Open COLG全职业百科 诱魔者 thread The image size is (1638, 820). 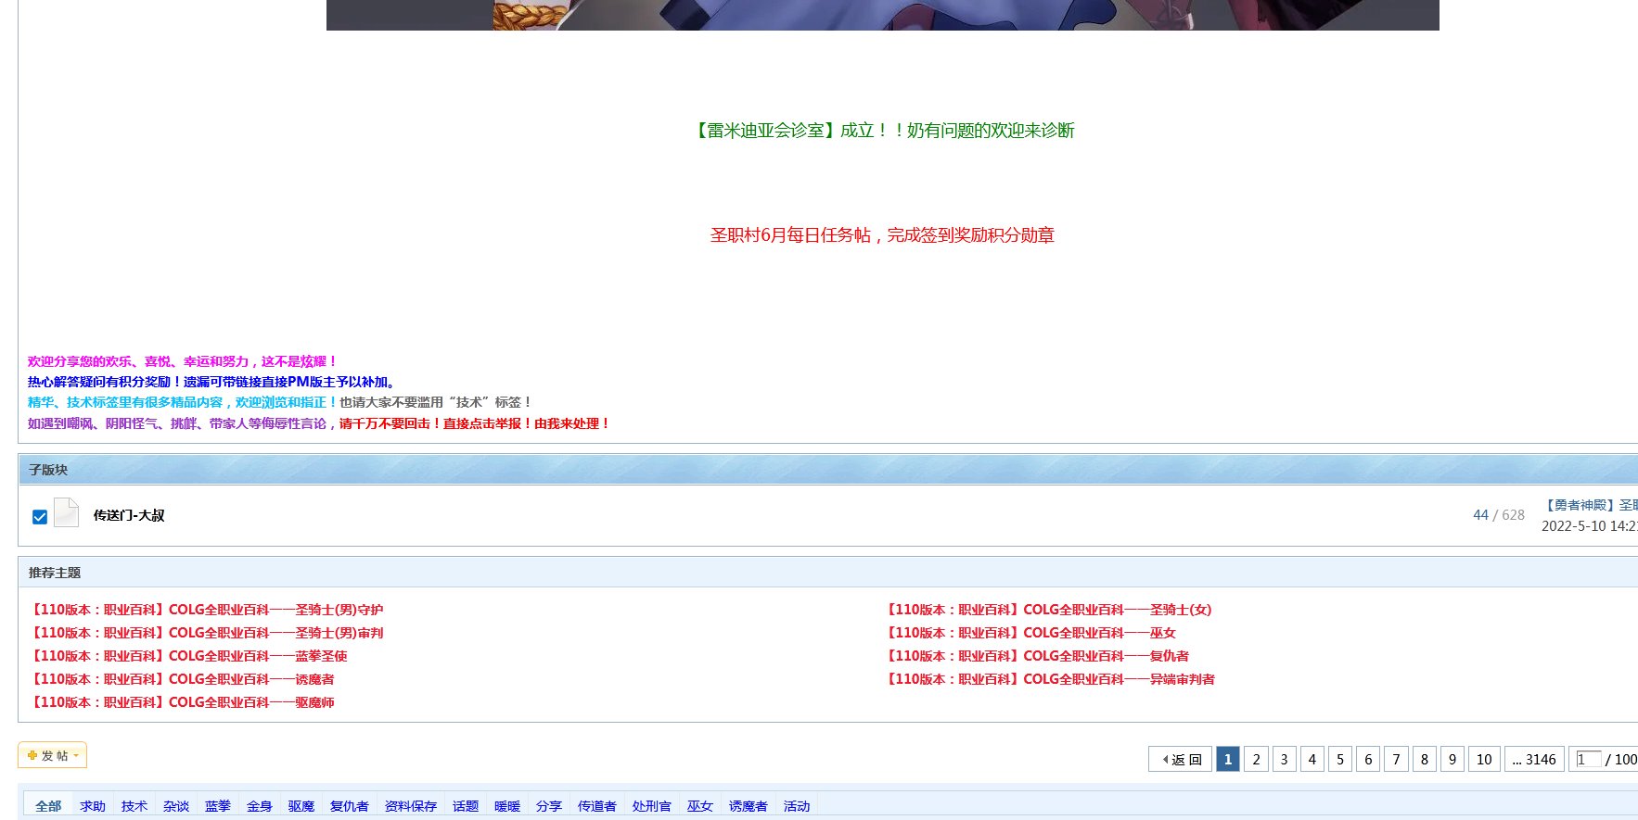click(x=182, y=679)
